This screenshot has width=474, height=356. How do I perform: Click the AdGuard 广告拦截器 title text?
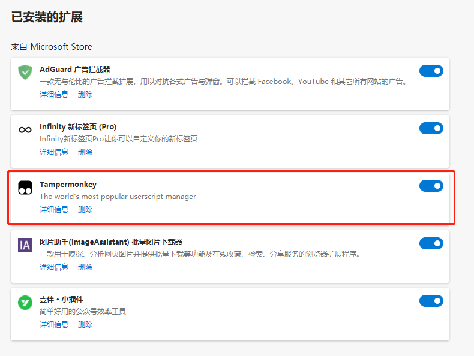pyautogui.click(x=75, y=70)
